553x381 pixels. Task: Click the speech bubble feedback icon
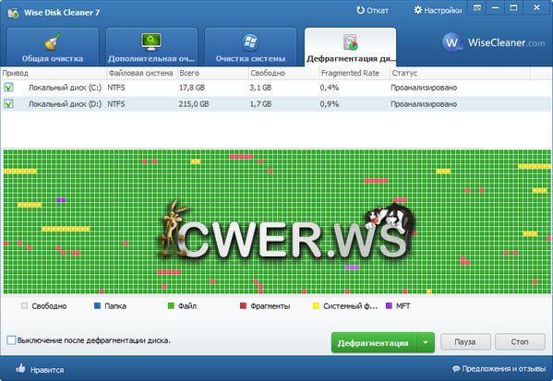tap(456, 369)
